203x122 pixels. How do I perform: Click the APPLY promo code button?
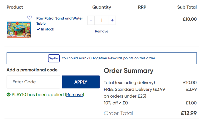(x=81, y=82)
